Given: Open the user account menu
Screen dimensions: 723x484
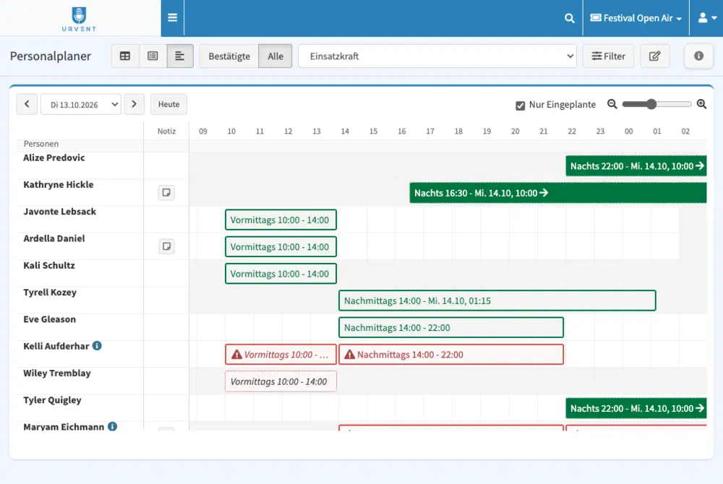Looking at the screenshot, I should point(707,18).
